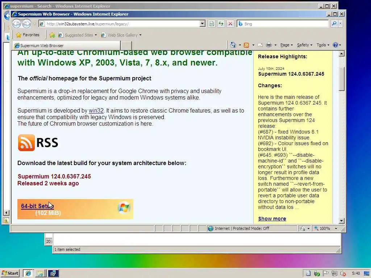
Task: Click the tray network computers icon
Action: pos(334,274)
